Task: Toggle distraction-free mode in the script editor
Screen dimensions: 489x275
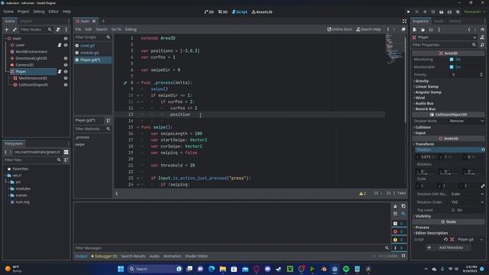Action: coord(404,21)
